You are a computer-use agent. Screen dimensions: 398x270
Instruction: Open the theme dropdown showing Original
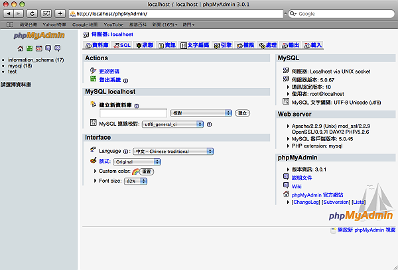tap(137, 161)
